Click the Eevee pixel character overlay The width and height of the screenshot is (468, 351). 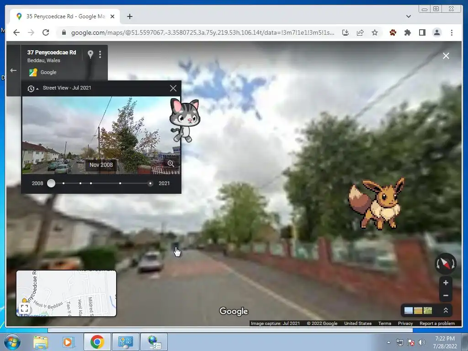(x=377, y=203)
